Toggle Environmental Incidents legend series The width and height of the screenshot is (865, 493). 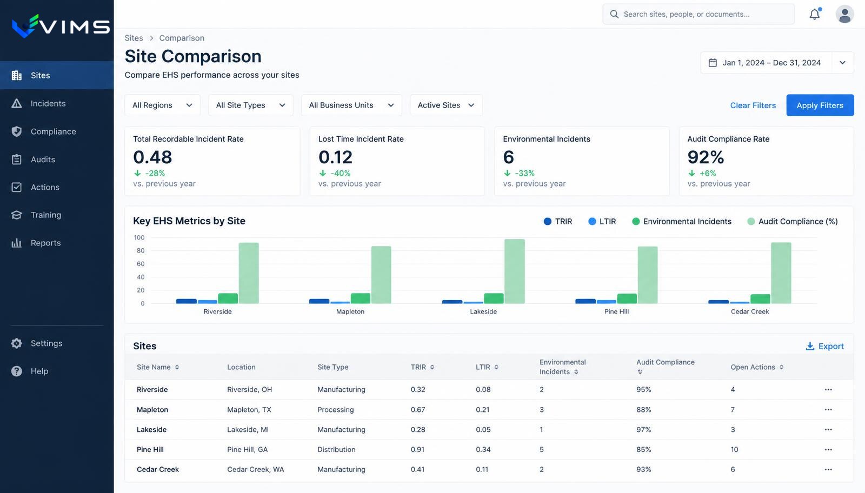(x=682, y=221)
